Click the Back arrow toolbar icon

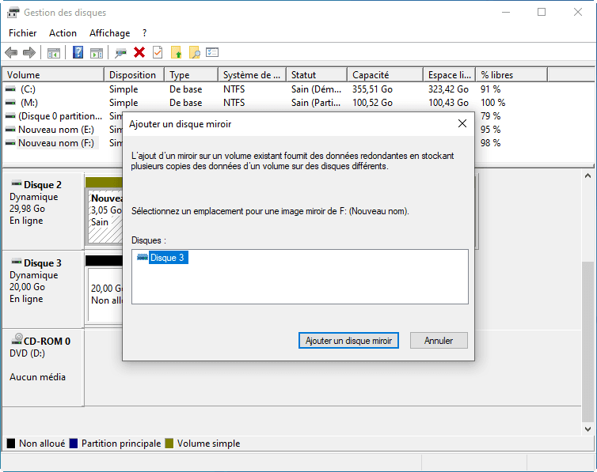11,52
